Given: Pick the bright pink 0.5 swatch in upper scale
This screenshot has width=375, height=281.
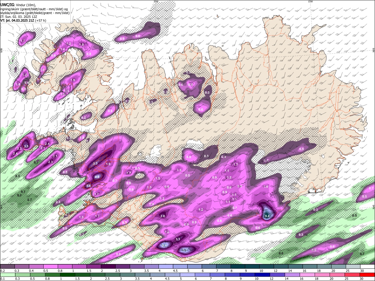Looking at the screenshot, I should point(50,267).
